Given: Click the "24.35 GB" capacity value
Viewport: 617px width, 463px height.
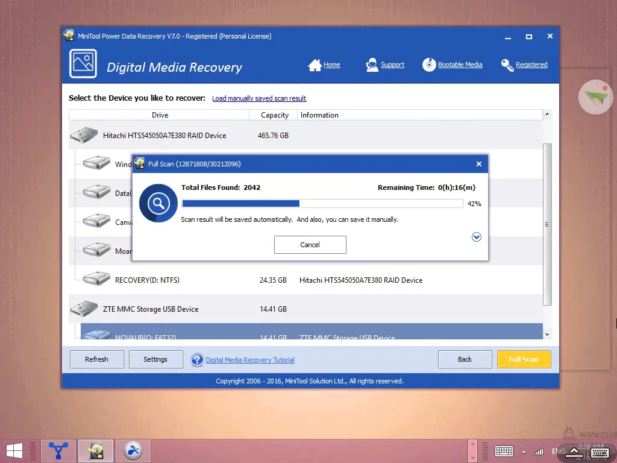Looking at the screenshot, I should [x=273, y=280].
